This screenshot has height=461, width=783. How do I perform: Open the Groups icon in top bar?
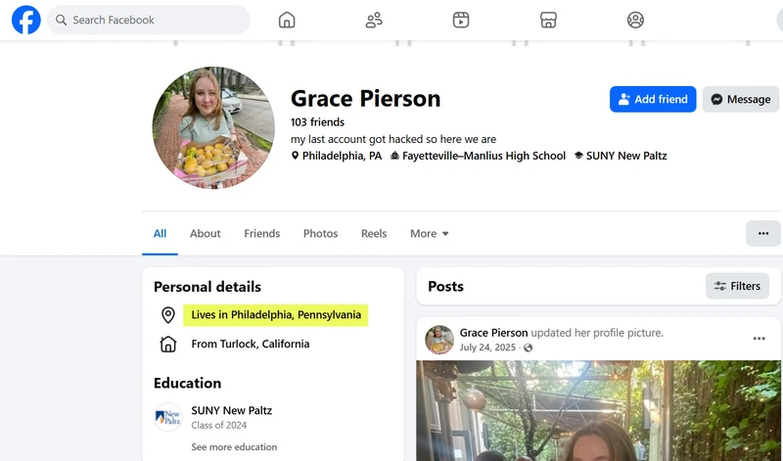(x=635, y=20)
